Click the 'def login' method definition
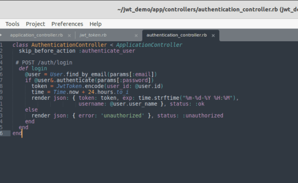298x183 pixels. click(x=33, y=69)
